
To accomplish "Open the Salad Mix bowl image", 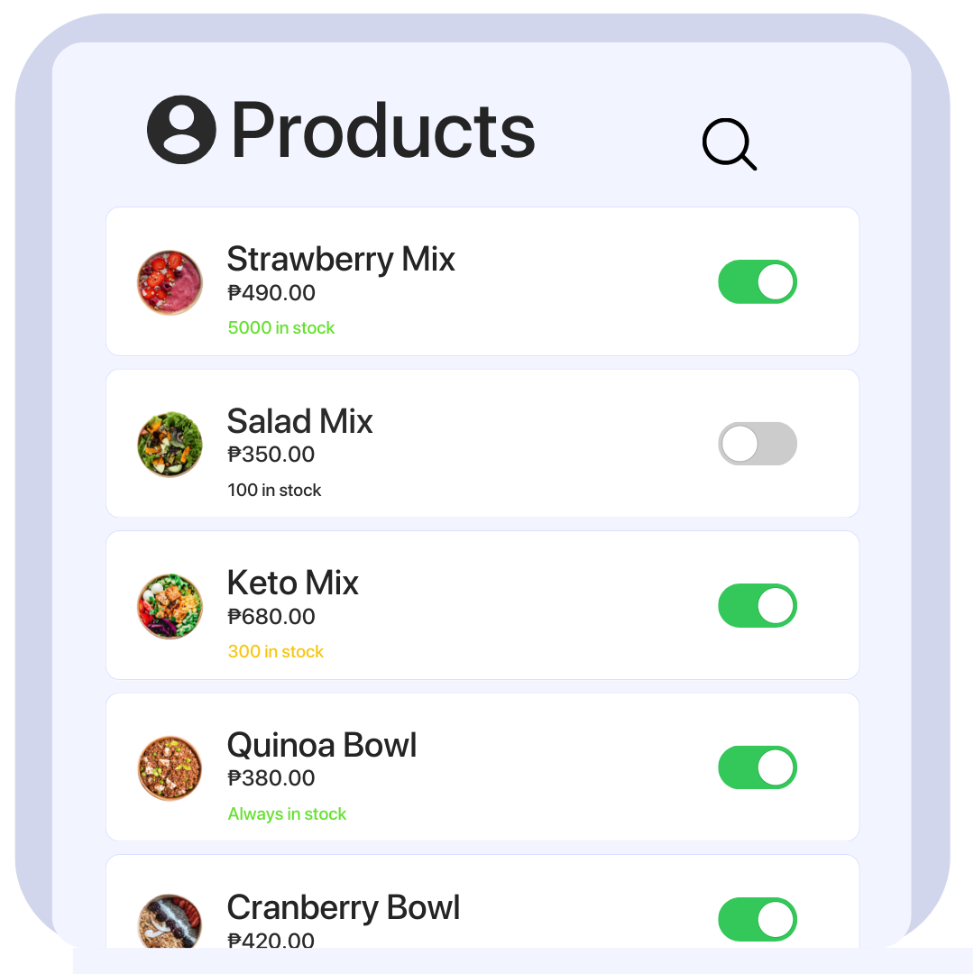I will 170,444.
